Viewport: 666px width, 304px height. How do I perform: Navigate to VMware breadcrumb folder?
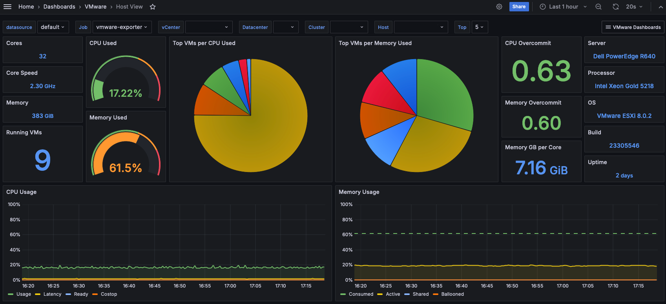tap(95, 7)
